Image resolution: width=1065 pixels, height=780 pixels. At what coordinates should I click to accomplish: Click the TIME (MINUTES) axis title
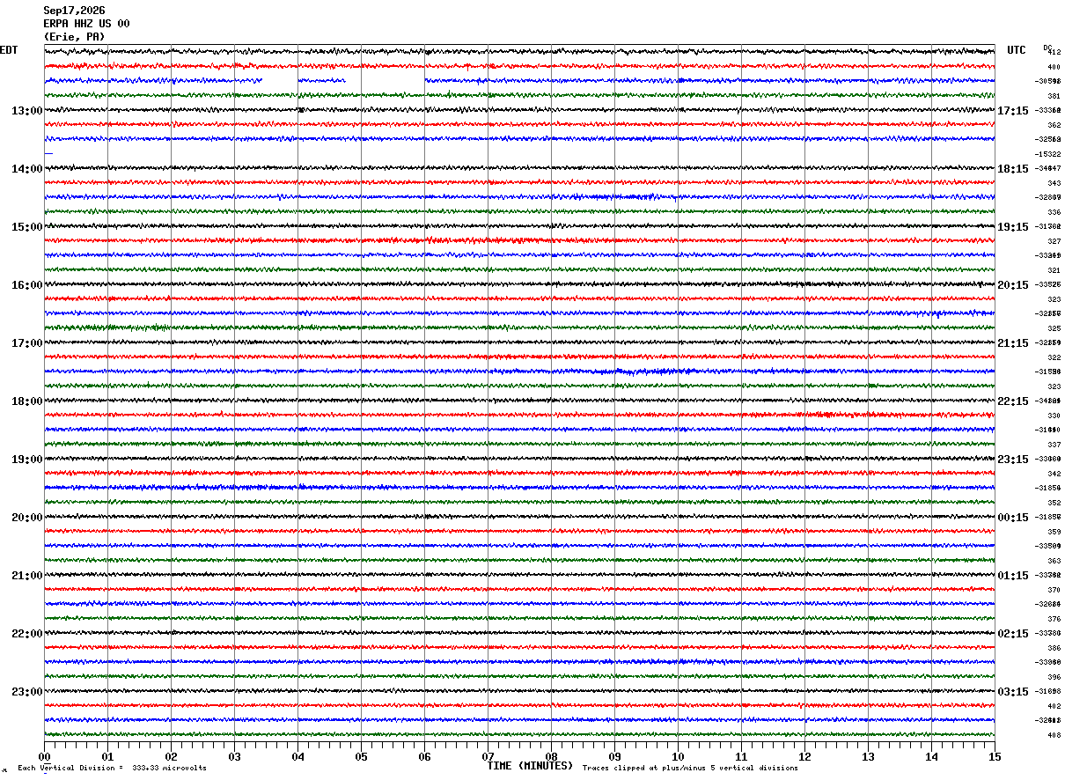coord(530,766)
